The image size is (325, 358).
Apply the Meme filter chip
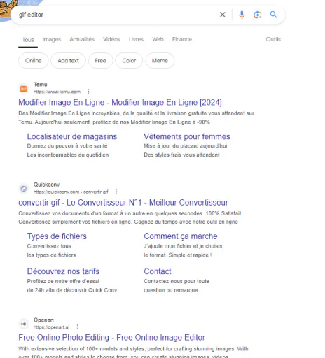click(x=160, y=61)
